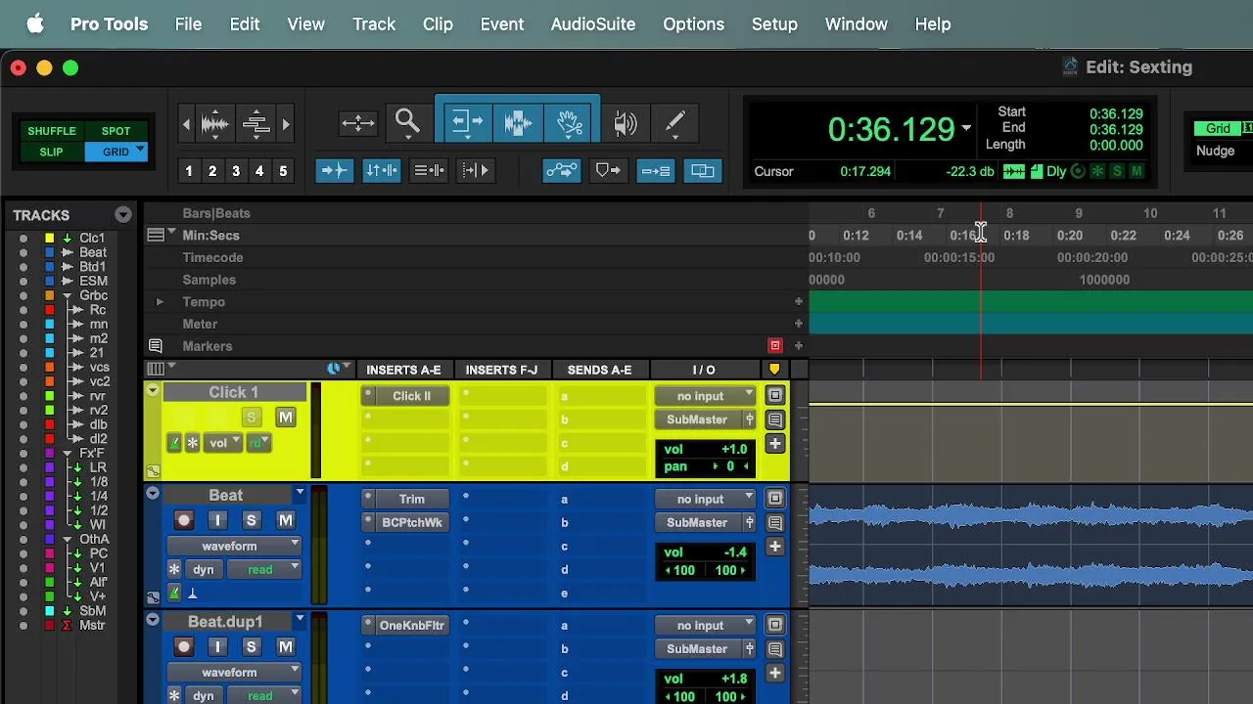
Task: Click horizontal zoom out arrow
Action: coord(186,124)
